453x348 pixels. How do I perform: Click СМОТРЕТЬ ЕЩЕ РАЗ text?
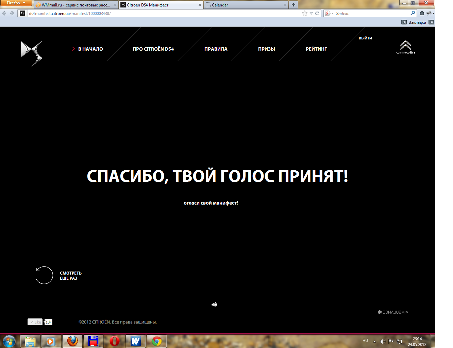coord(71,276)
